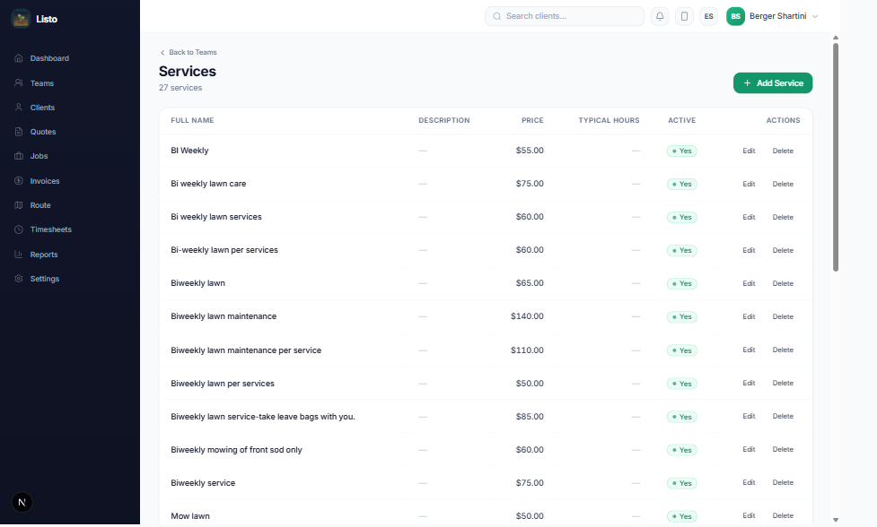This screenshot has height=527, width=877.
Task: Click the Add Service button
Action: pos(772,83)
